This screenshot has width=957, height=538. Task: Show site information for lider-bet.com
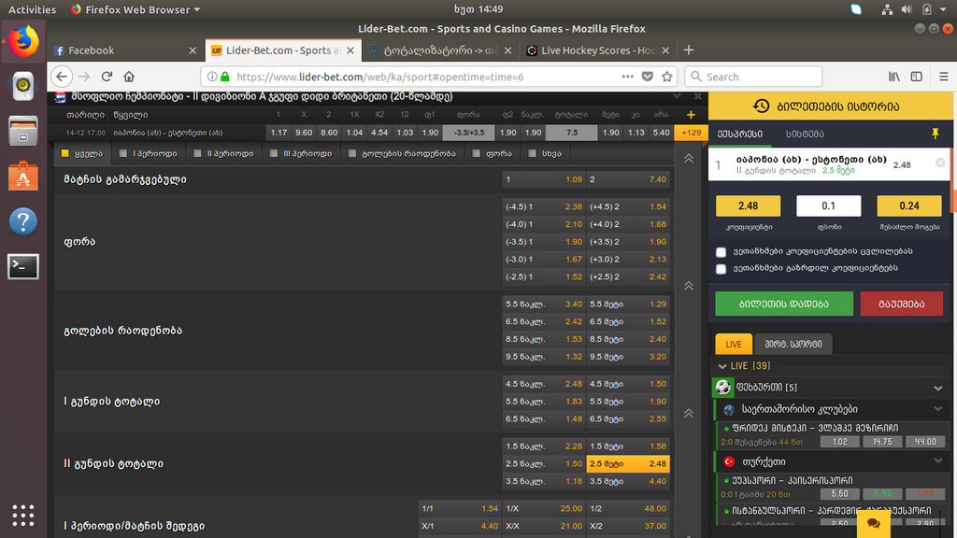pyautogui.click(x=212, y=77)
